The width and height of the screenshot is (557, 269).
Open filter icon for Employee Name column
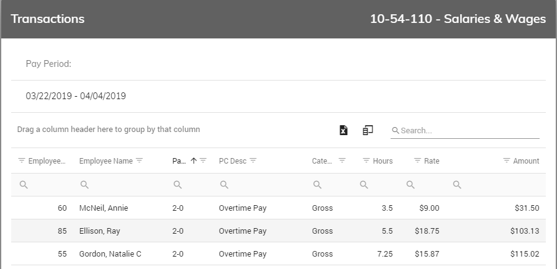click(139, 161)
